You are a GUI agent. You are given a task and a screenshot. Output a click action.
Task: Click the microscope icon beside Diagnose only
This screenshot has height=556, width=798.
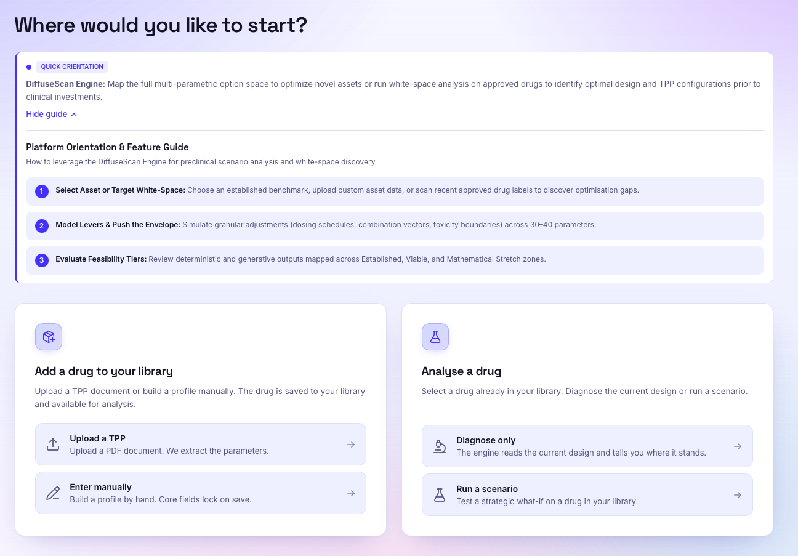tap(440, 446)
